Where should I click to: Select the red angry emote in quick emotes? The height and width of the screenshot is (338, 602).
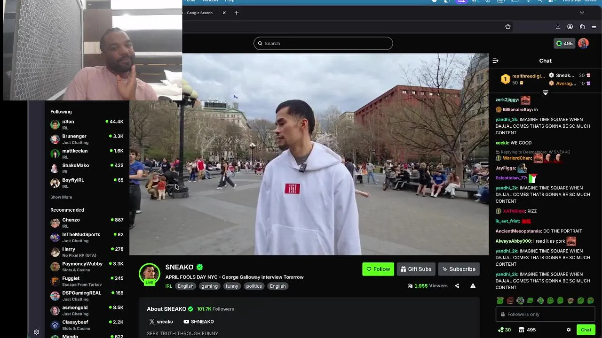pyautogui.click(x=510, y=300)
